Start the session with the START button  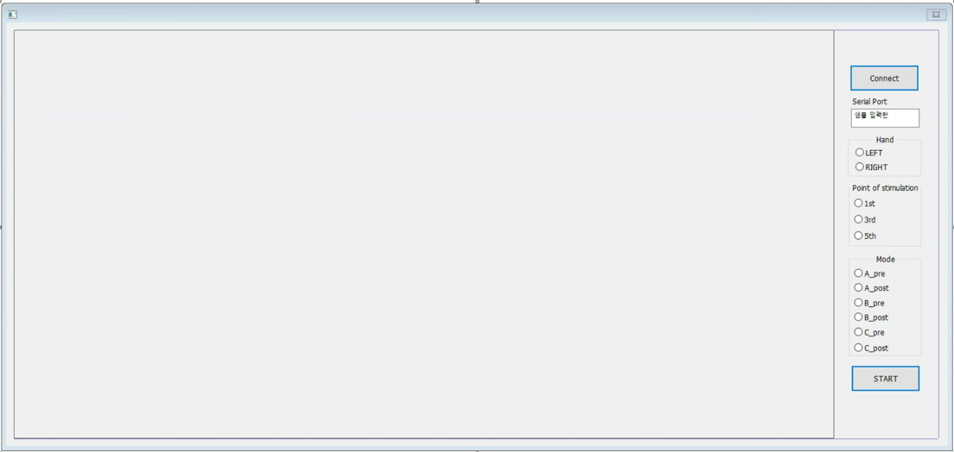[x=885, y=379]
